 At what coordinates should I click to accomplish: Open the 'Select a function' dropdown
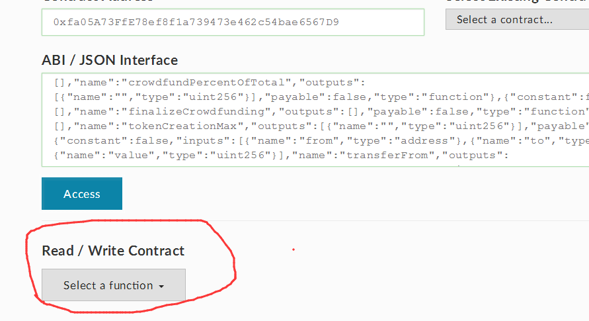[x=114, y=285]
